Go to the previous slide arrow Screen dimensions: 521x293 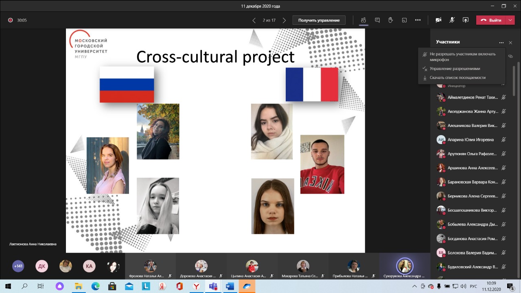(x=254, y=20)
